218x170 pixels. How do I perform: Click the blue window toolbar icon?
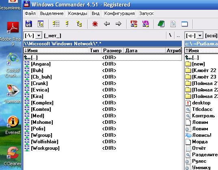(x=185, y=24)
